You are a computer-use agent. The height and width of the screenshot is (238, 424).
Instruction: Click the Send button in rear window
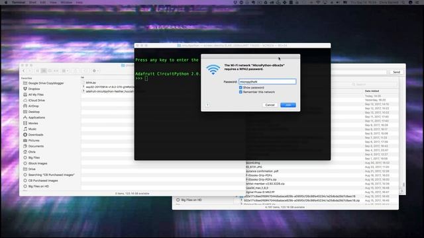(396, 72)
